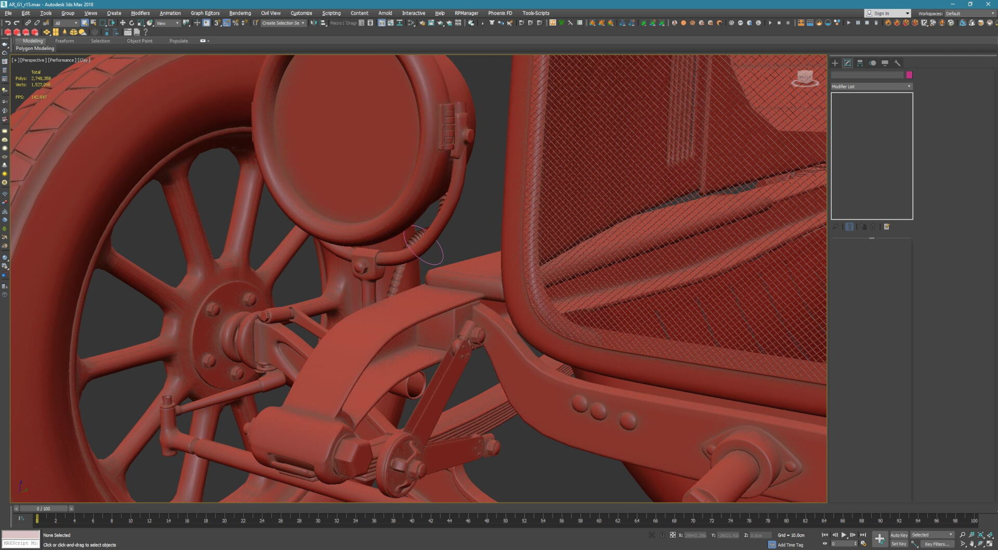998x550 pixels.
Task: Open the Time Configuration icon
Action: (863, 544)
